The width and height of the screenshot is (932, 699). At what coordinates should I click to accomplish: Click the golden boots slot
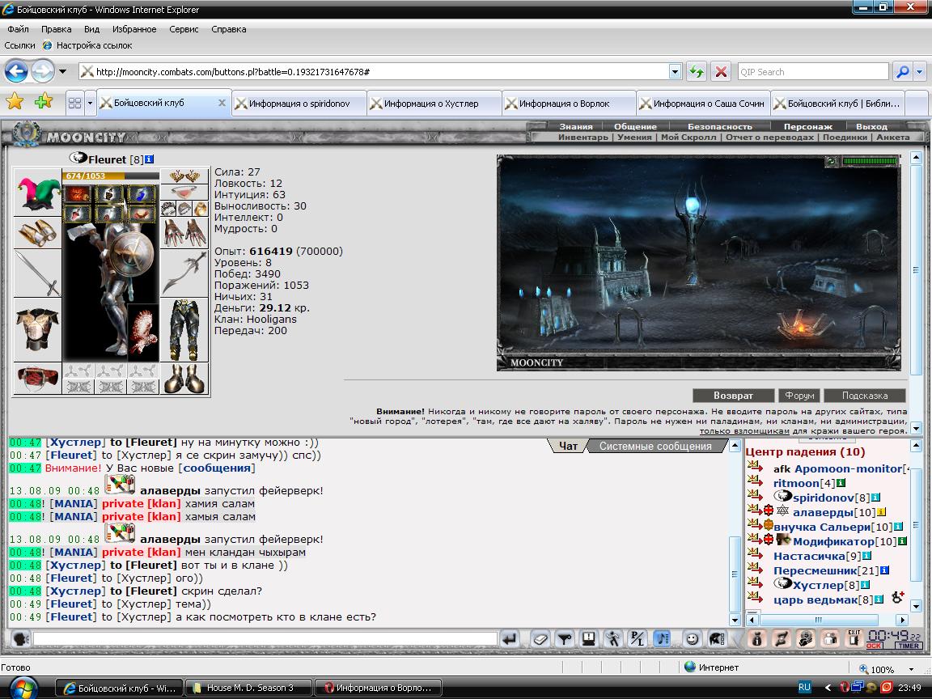(x=184, y=379)
